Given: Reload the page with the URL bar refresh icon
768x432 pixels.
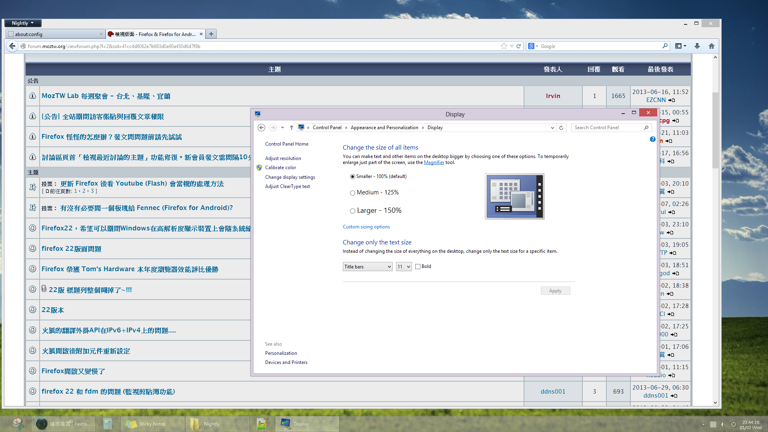Looking at the screenshot, I should coord(519,46).
